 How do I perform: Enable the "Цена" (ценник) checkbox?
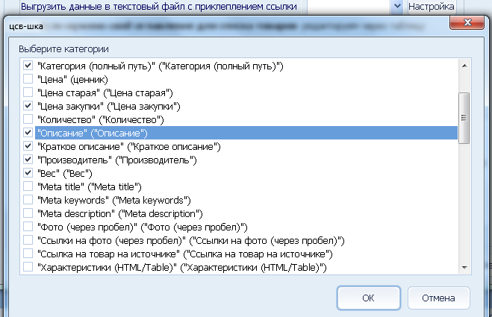coord(28,79)
